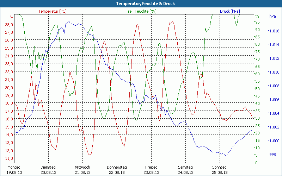The height and width of the screenshot is (176, 282).
Task: Click the blue "hPa" unit on the pressure axis
Action: pos(272,16)
